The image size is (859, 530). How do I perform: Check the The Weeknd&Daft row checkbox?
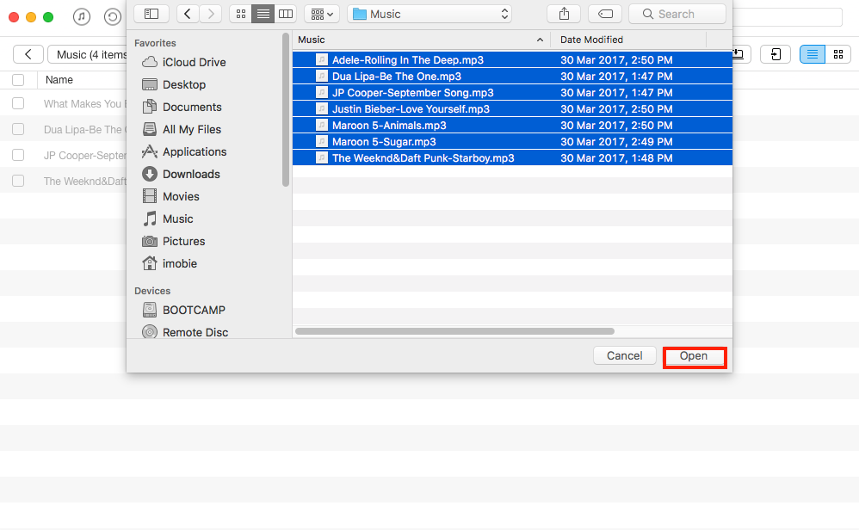[18, 181]
